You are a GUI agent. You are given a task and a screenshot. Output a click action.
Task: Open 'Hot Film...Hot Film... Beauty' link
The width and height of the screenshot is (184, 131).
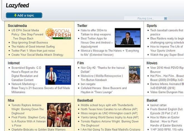tap(167, 78)
